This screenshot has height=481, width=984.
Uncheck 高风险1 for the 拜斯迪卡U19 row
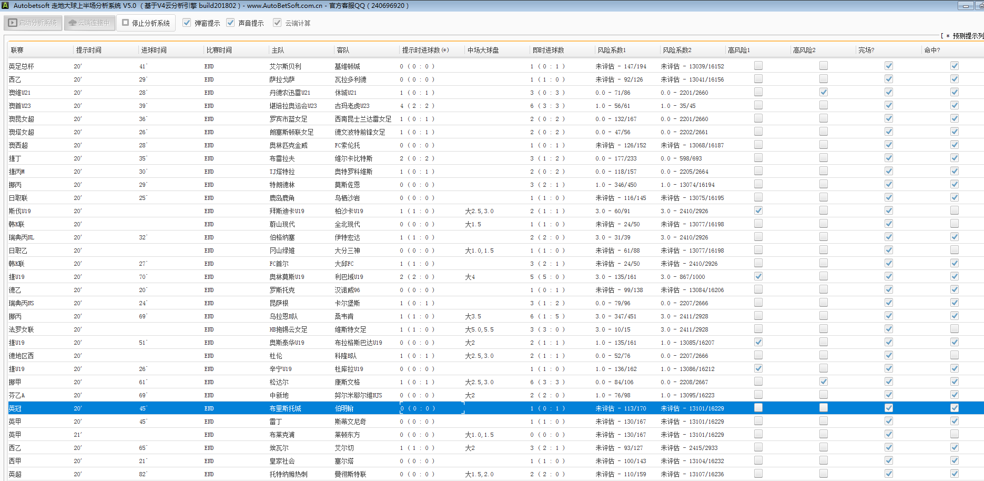tap(758, 211)
